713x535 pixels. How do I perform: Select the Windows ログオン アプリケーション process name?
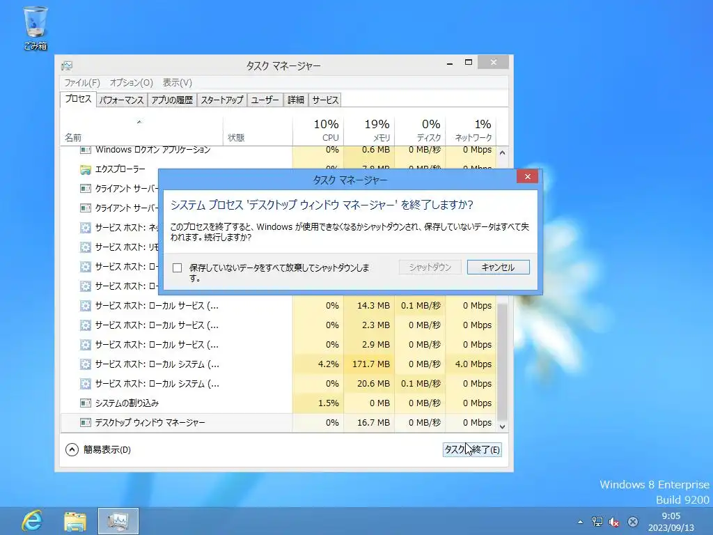(x=152, y=150)
